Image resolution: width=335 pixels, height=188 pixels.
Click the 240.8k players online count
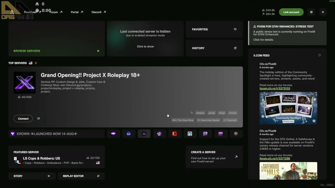click(x=268, y=10)
